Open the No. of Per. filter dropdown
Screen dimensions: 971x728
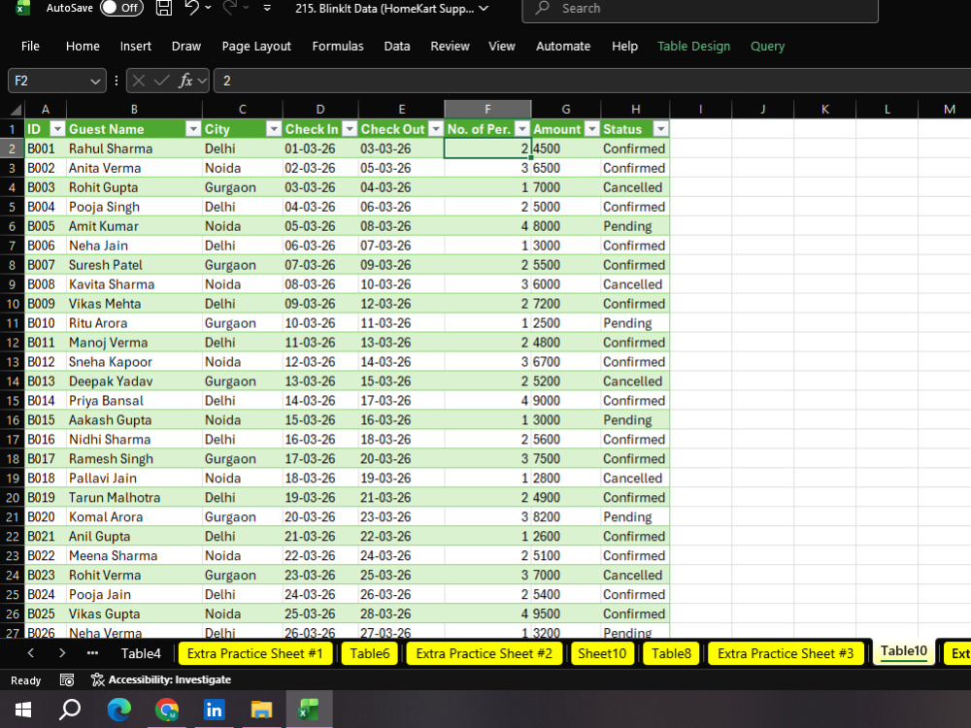coord(522,129)
